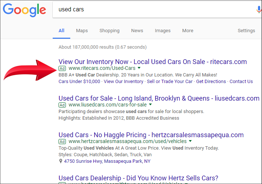This screenshot has height=184, width=262.
Task: Click the Google logo
Action: click(25, 10)
